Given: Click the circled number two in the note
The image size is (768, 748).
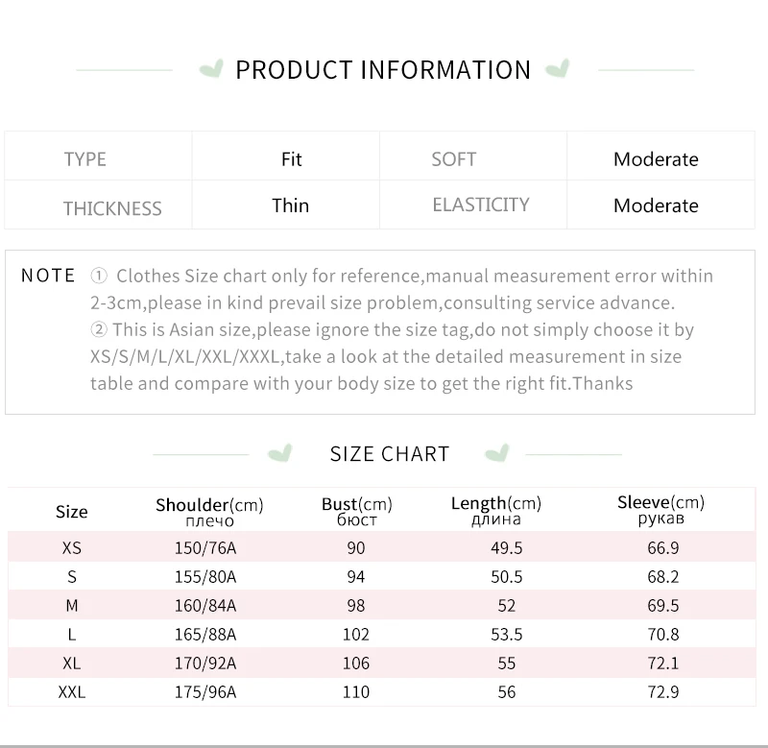Looking at the screenshot, I should coord(99,330).
